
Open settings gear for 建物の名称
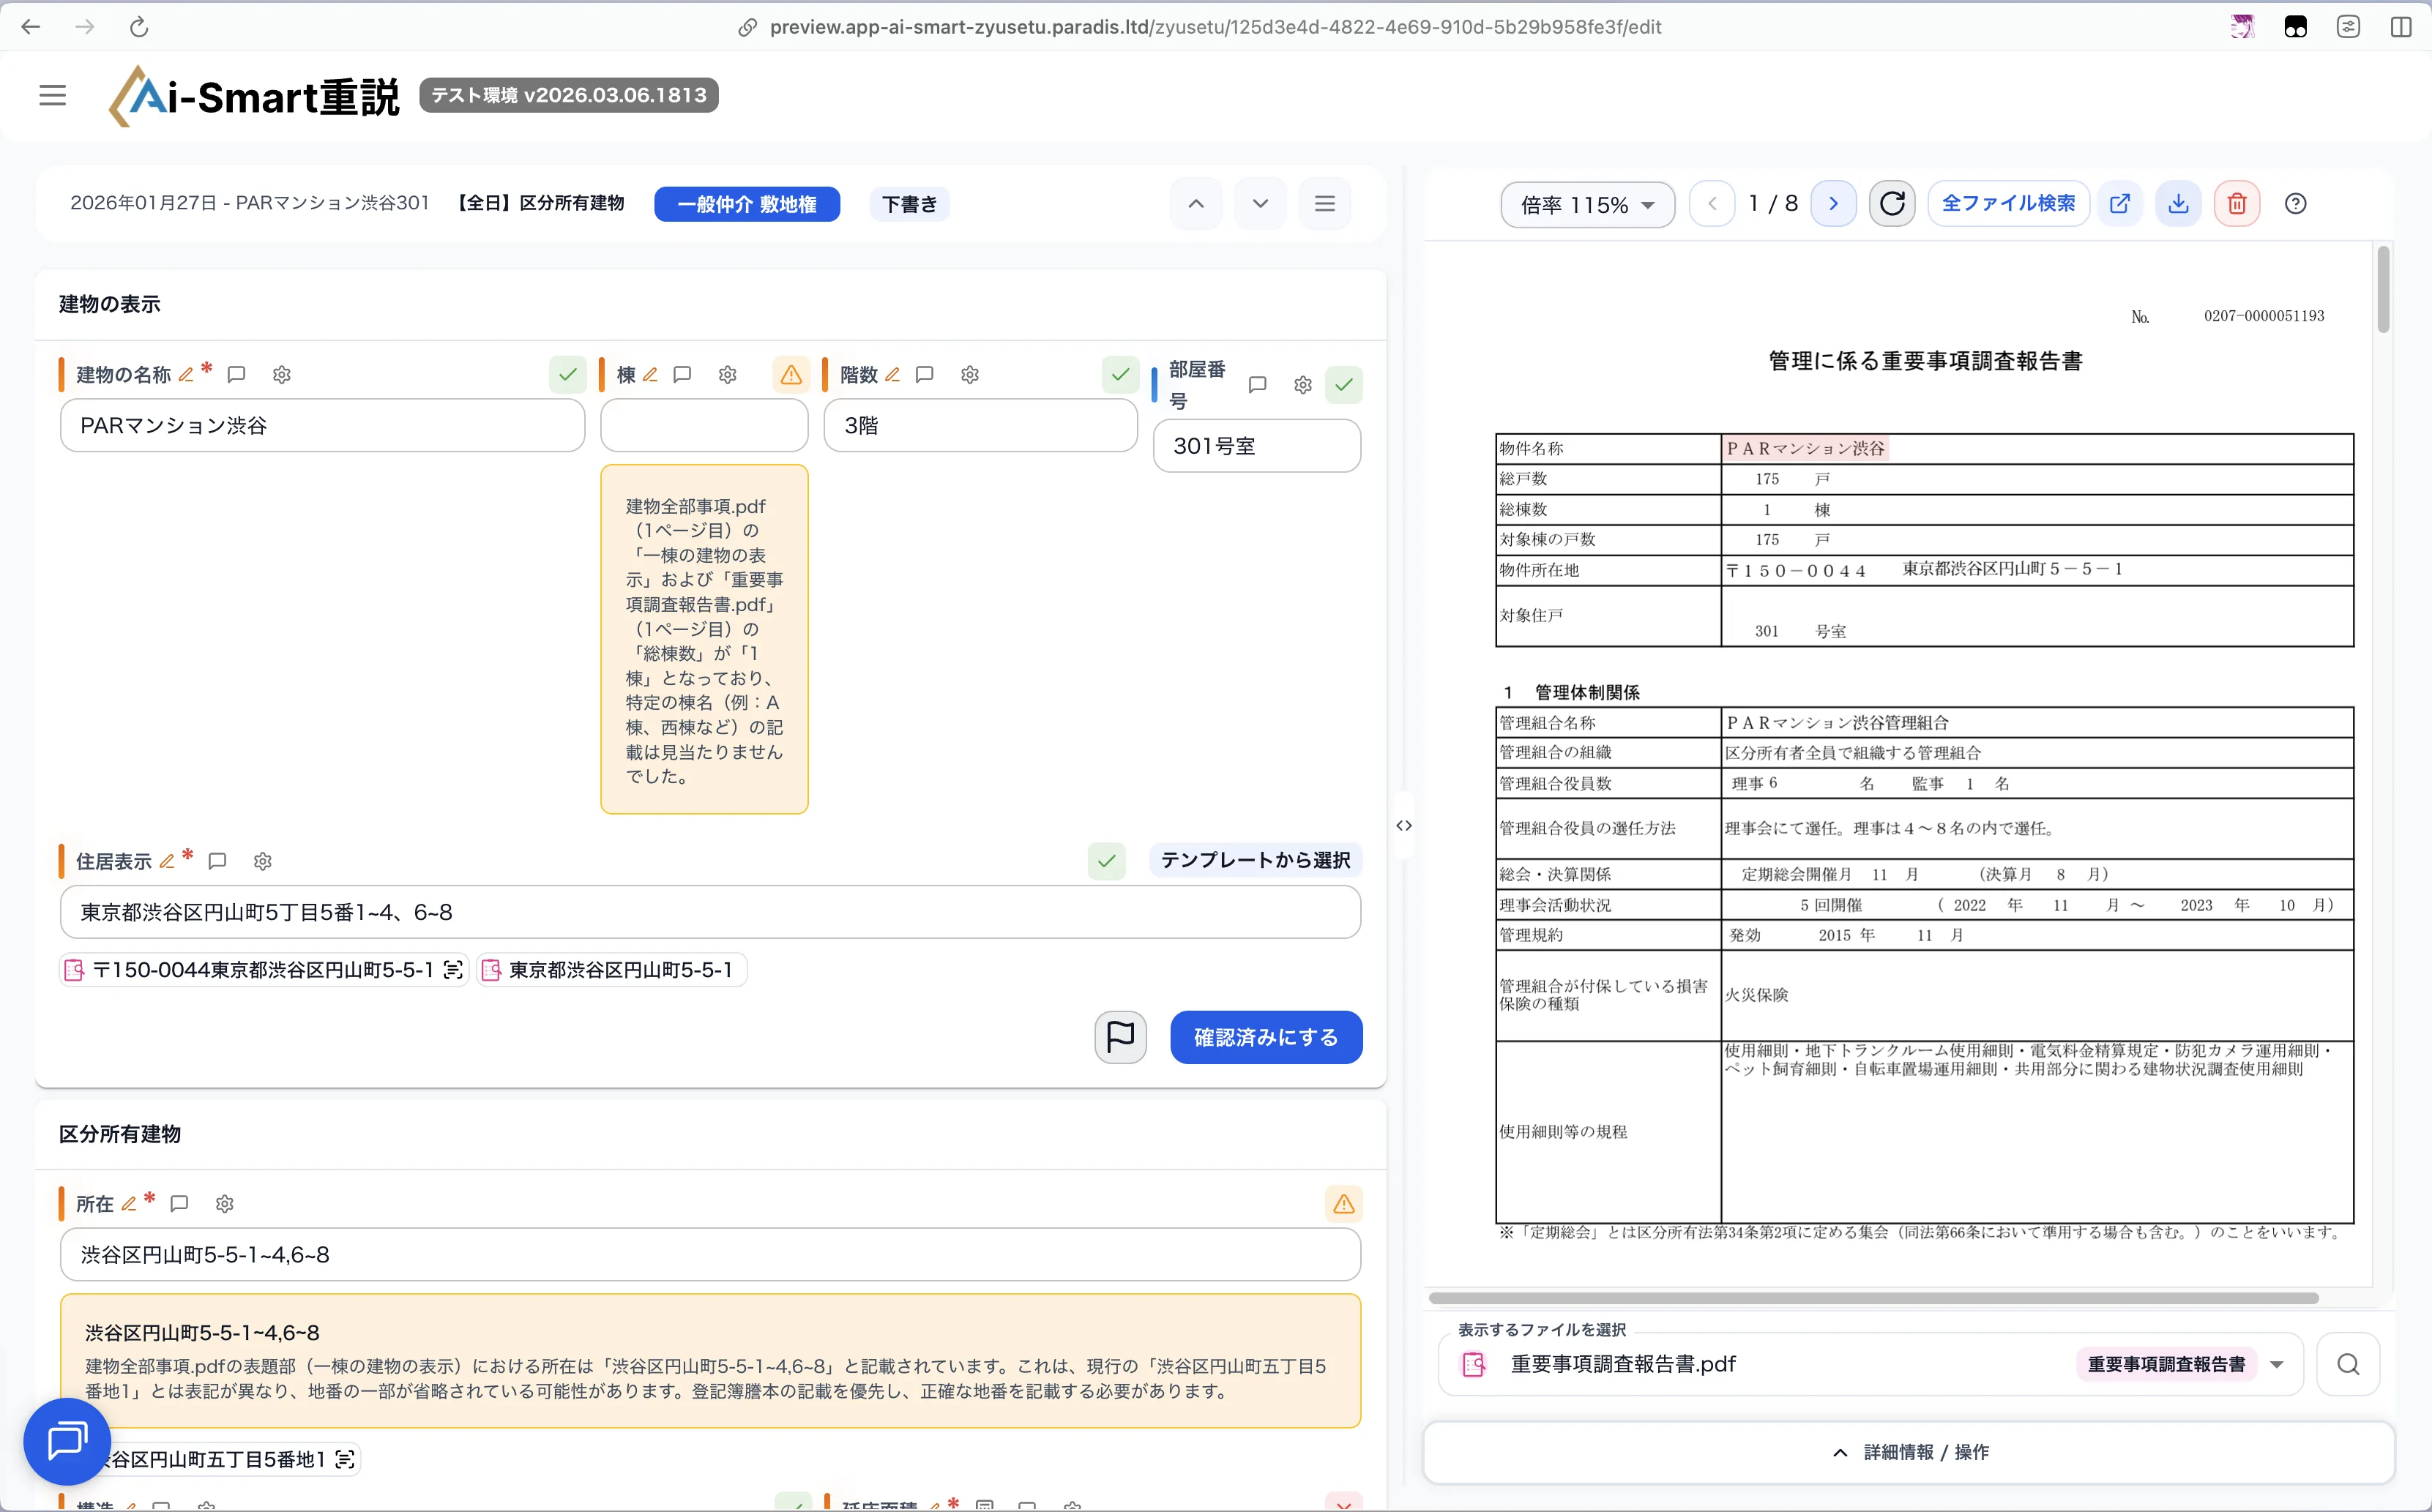pos(282,374)
